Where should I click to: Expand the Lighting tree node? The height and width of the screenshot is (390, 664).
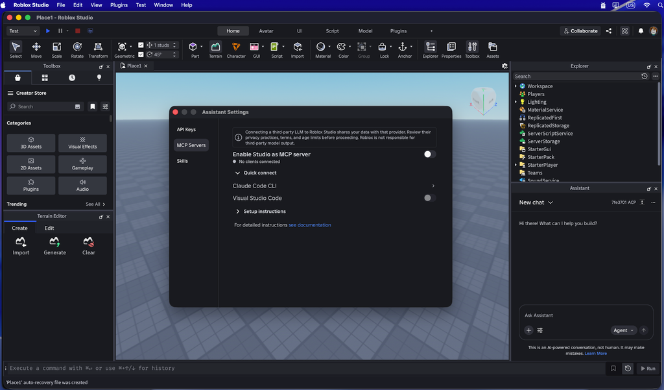click(x=516, y=102)
